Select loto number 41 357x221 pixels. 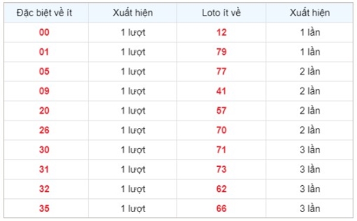pos(221,91)
